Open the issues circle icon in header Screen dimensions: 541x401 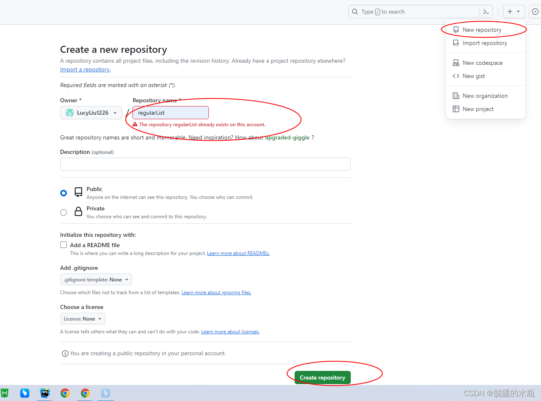tap(535, 12)
